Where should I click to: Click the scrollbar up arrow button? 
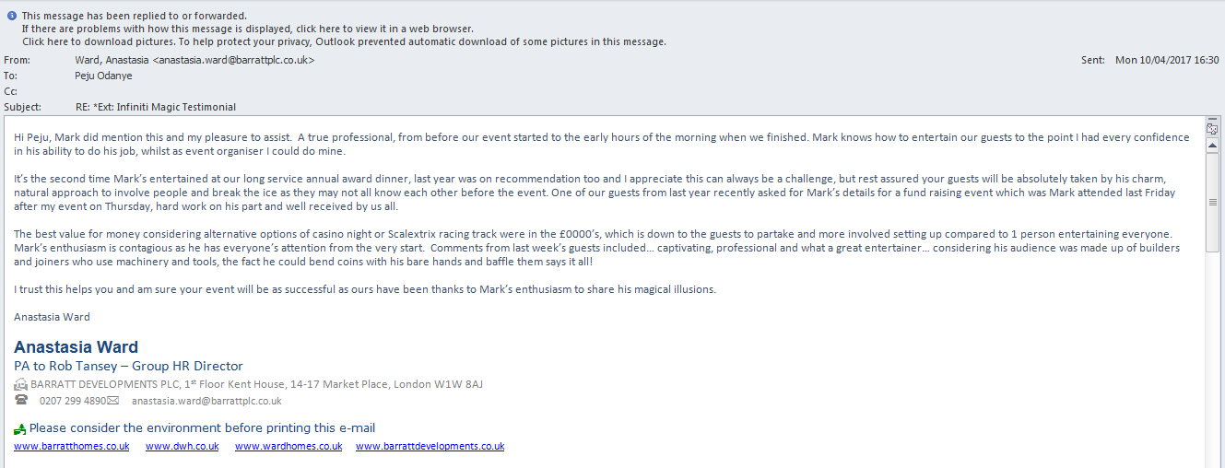pyautogui.click(x=1213, y=146)
